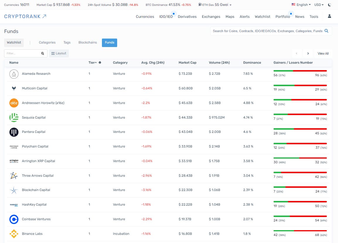Click the search magnifier in the search bar
The width and height of the screenshot is (338, 243).
point(326,31)
